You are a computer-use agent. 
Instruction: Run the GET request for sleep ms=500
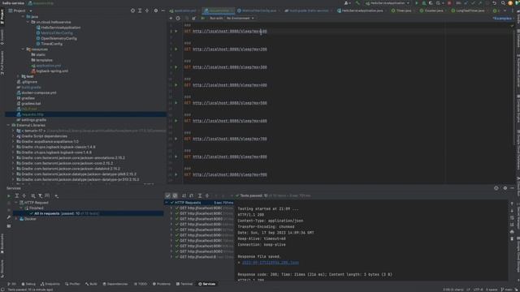[x=176, y=103]
